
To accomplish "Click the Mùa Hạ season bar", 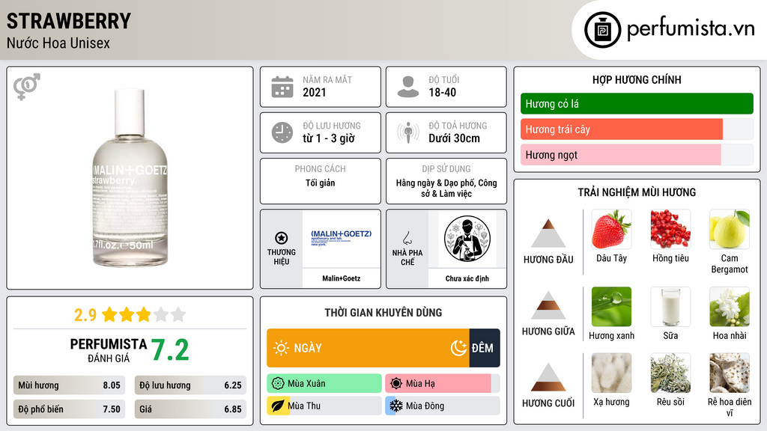I will click(442, 383).
